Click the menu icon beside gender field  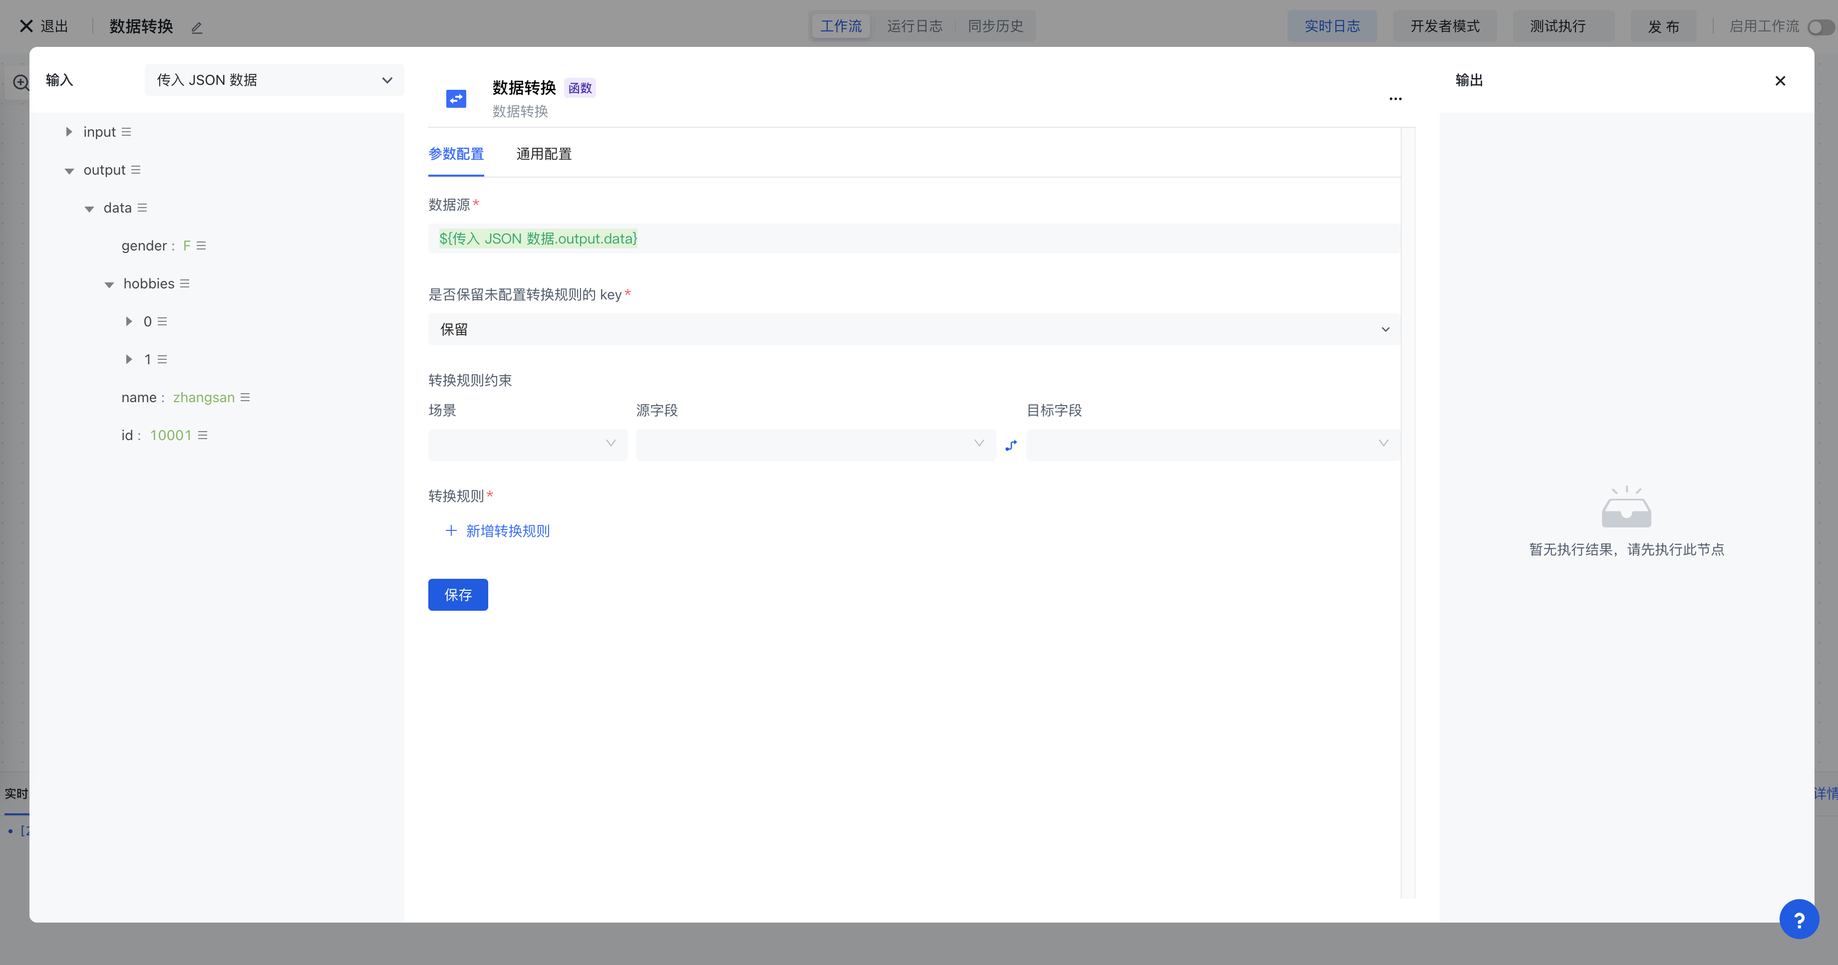[201, 245]
